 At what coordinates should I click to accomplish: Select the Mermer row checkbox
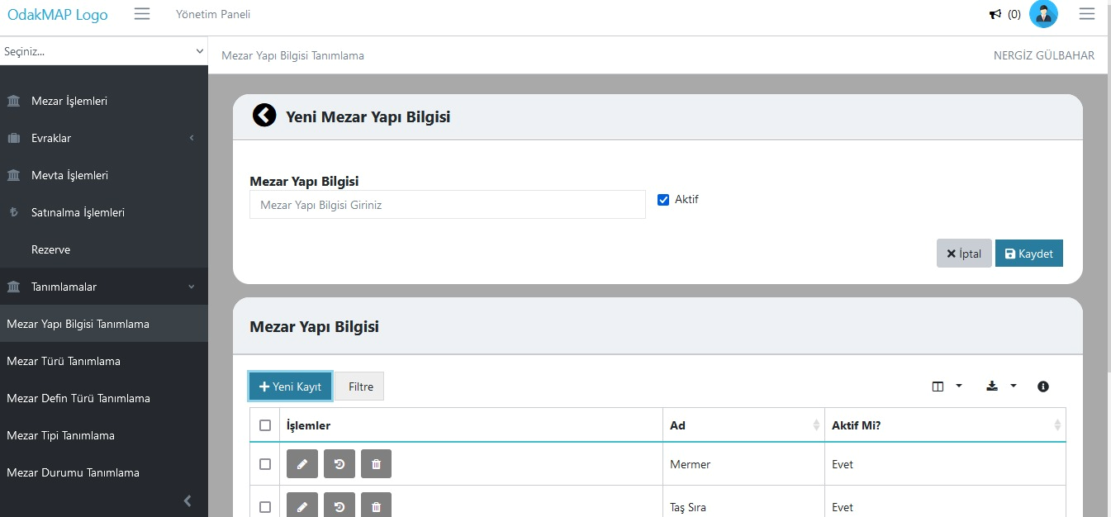pyautogui.click(x=265, y=464)
